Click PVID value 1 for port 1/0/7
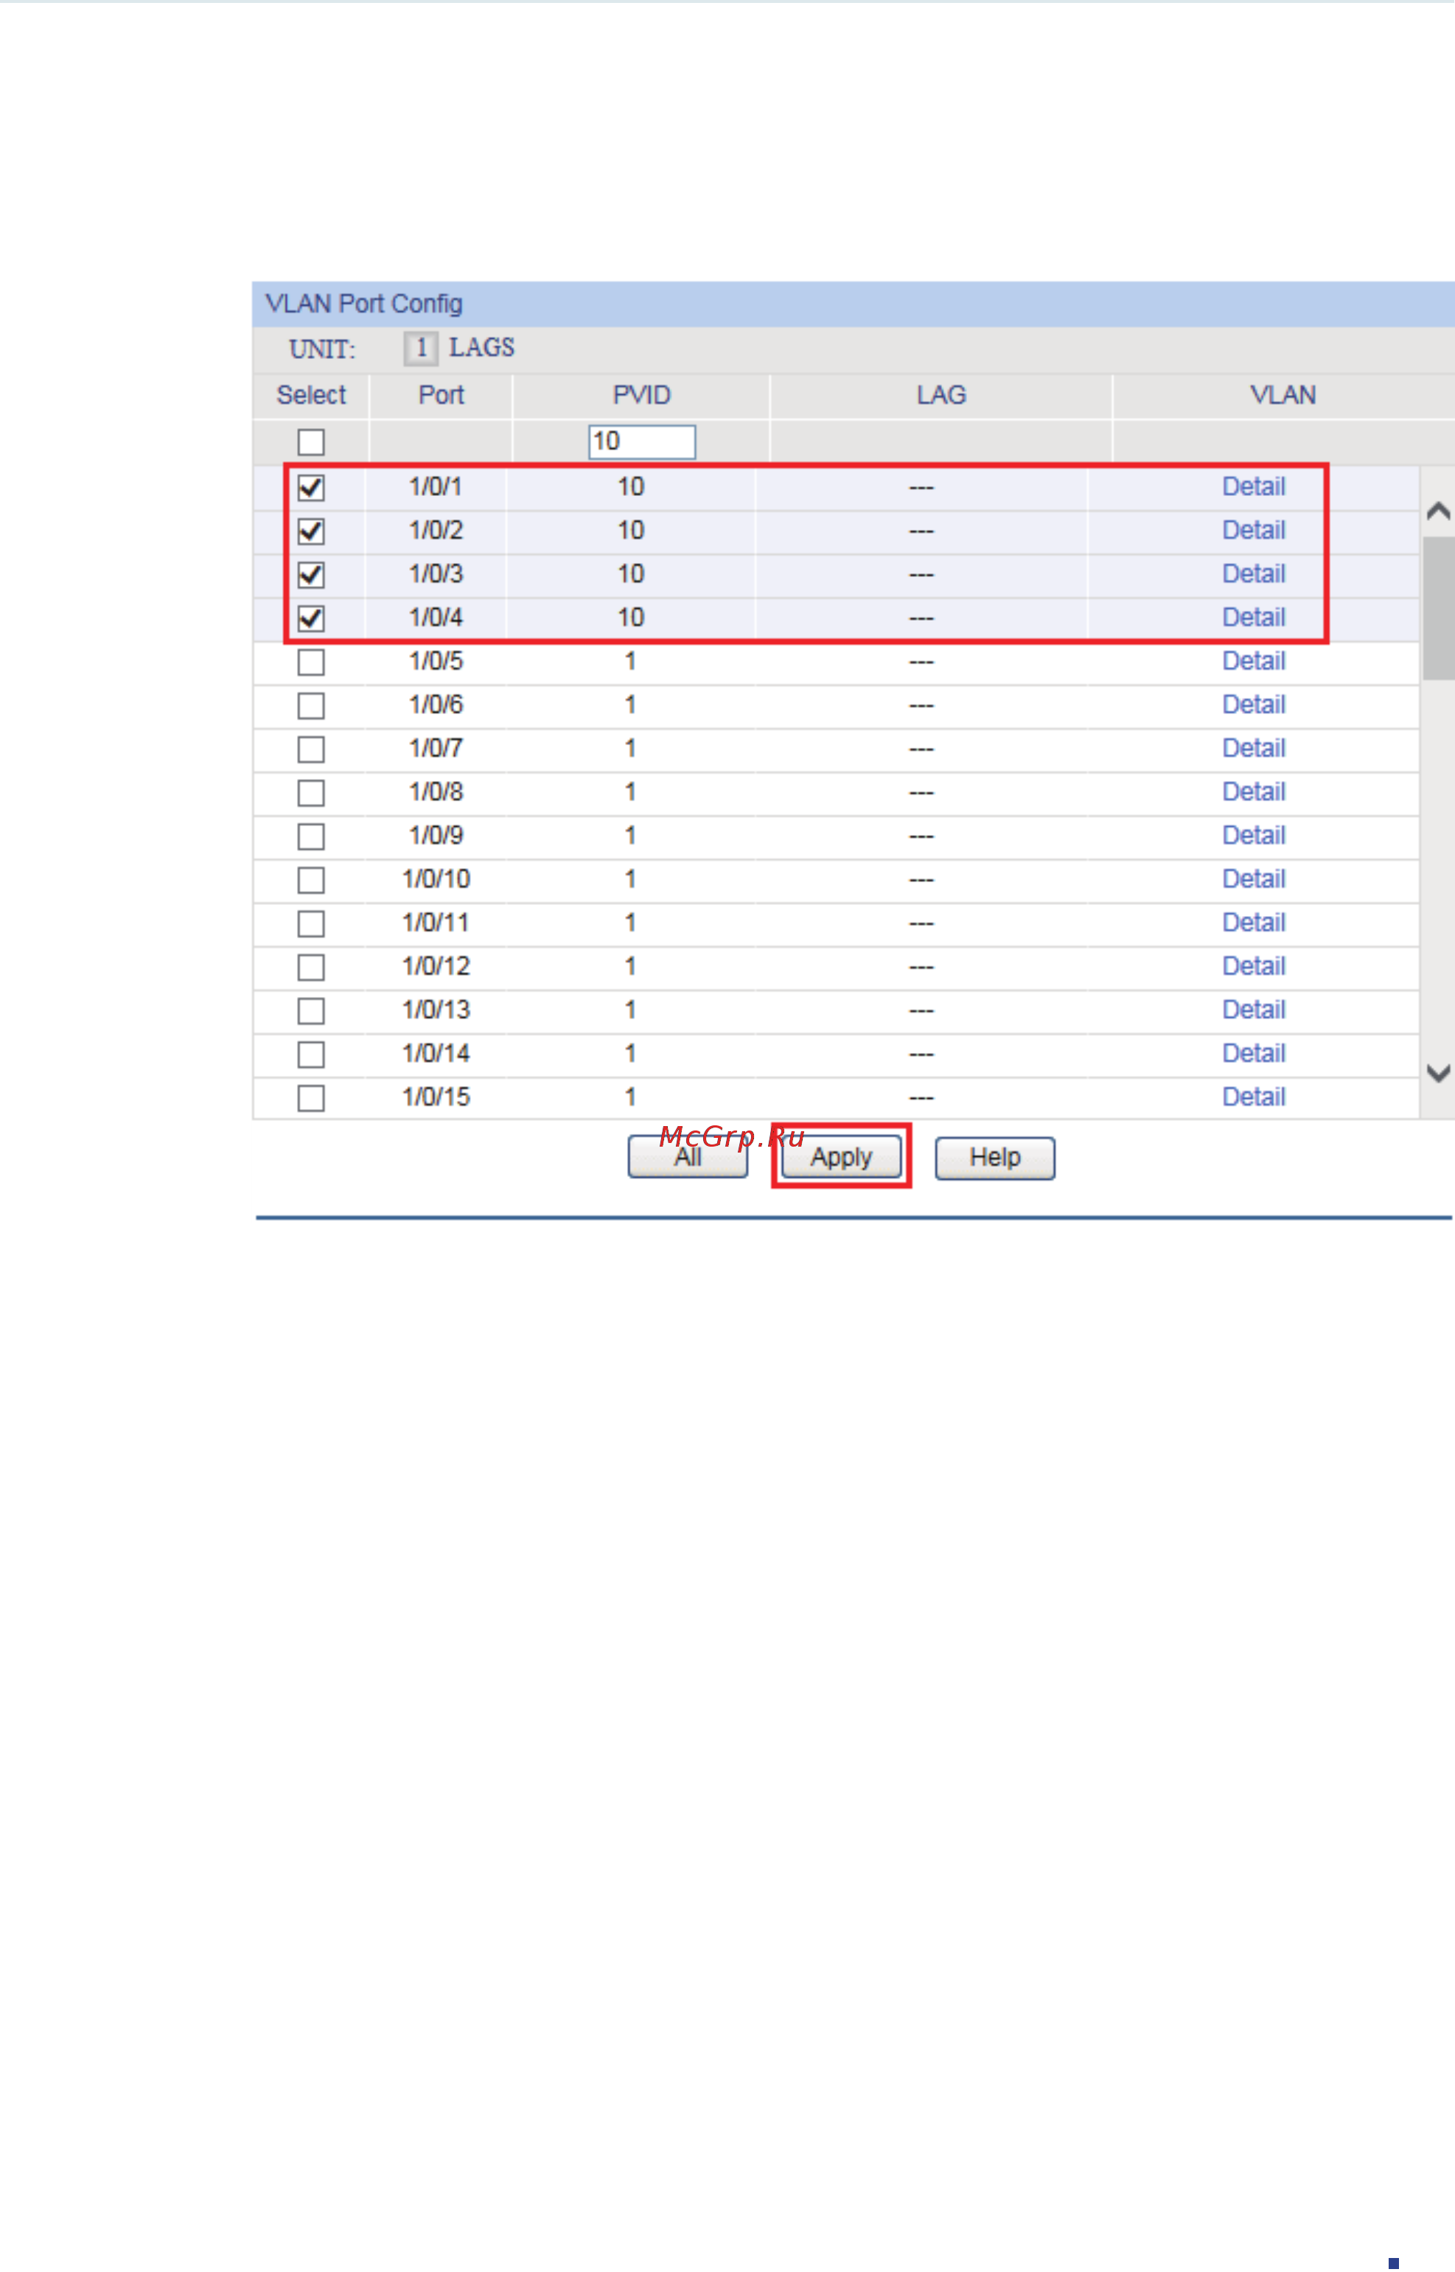The width and height of the screenshot is (1455, 2272). (x=630, y=747)
